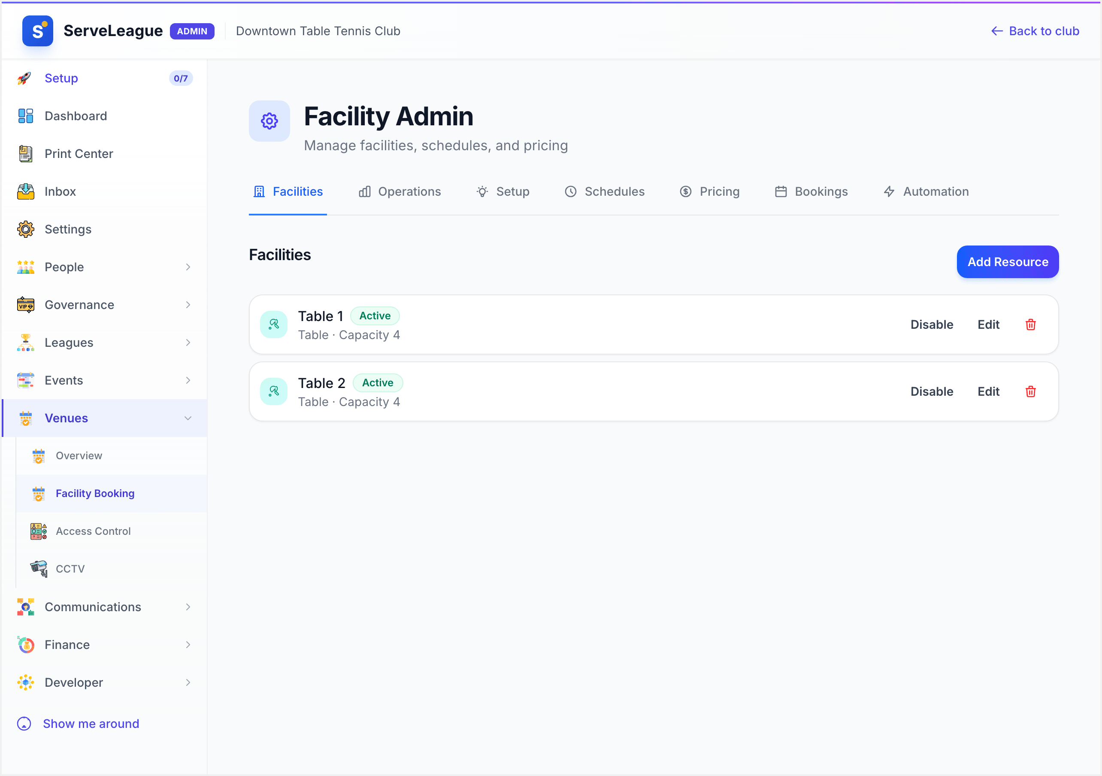Open the Setup item in sidebar
1102x776 pixels.
click(105, 78)
